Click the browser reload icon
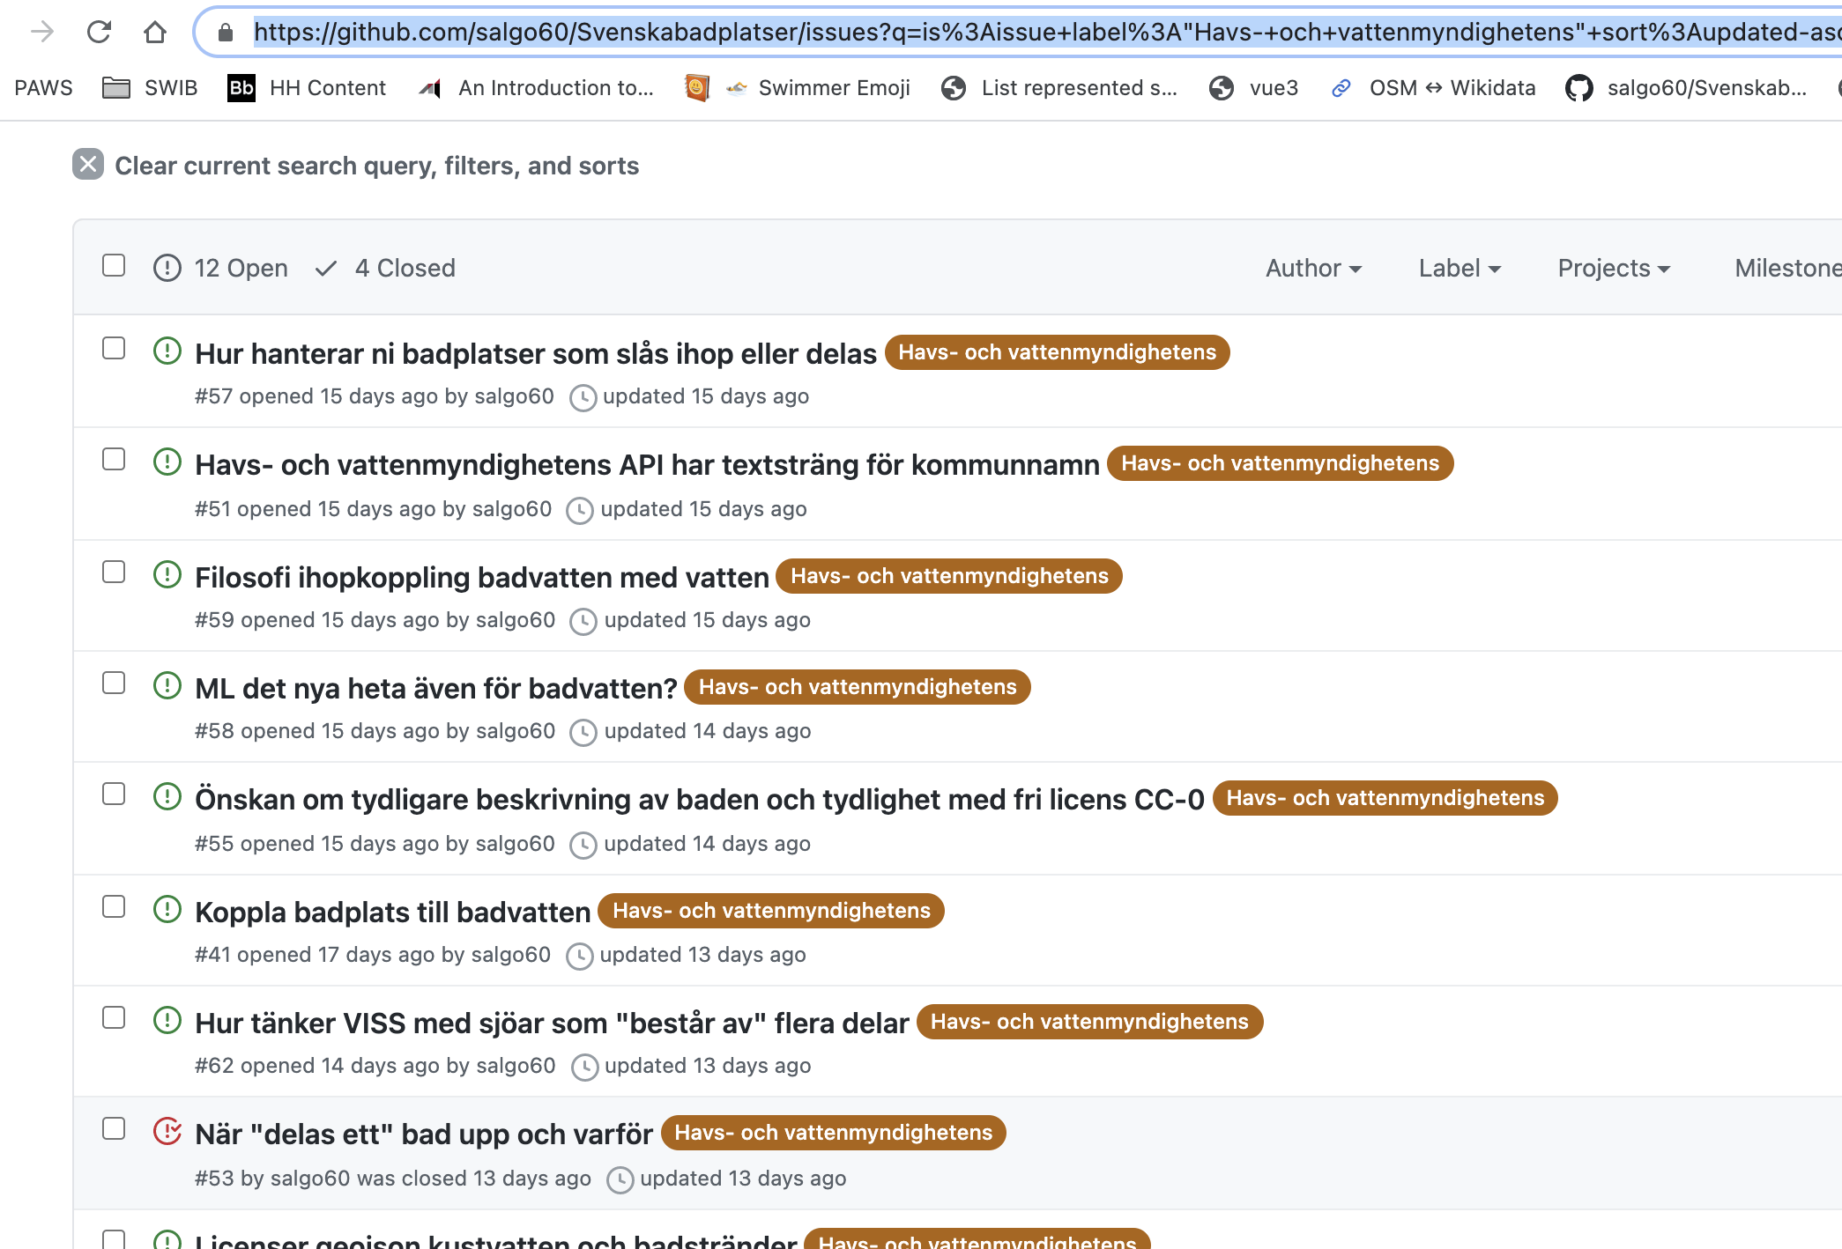 (99, 33)
